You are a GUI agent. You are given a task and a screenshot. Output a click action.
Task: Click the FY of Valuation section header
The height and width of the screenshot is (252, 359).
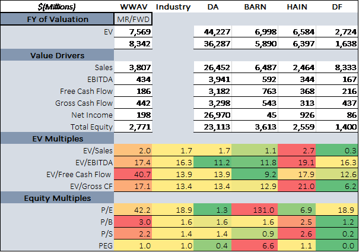(57, 19)
